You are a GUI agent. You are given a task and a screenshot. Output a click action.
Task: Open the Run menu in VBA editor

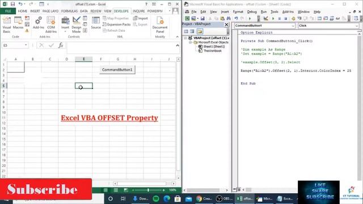(263, 12)
